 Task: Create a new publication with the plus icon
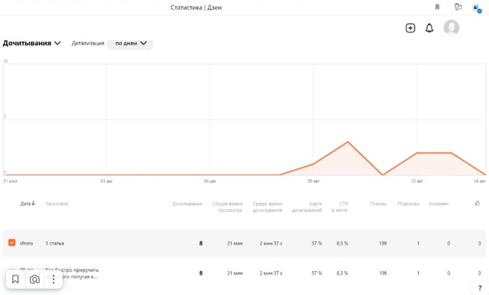click(x=410, y=28)
